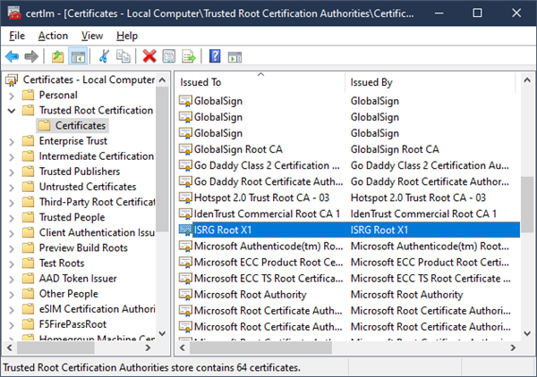Click folder icon beside AAD Token Issuer

click(28, 279)
